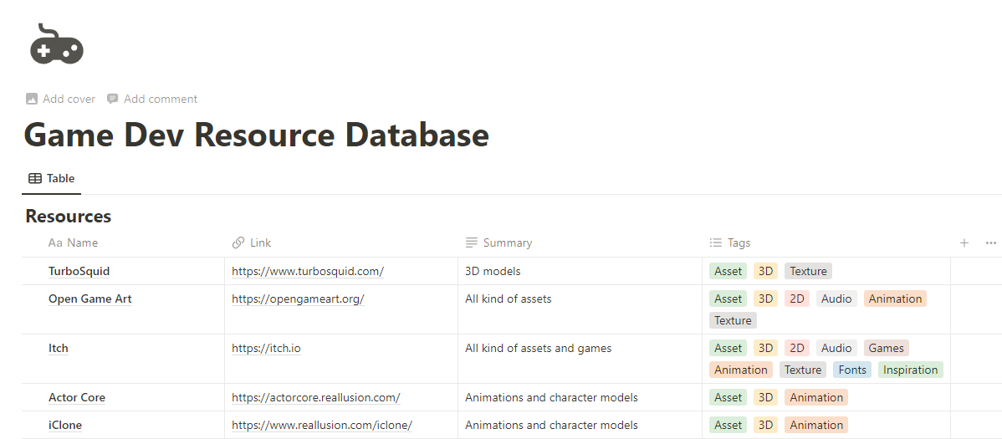The height and width of the screenshot is (439, 1002).
Task: Click the Asset tag in TurboSquid row
Action: (728, 271)
